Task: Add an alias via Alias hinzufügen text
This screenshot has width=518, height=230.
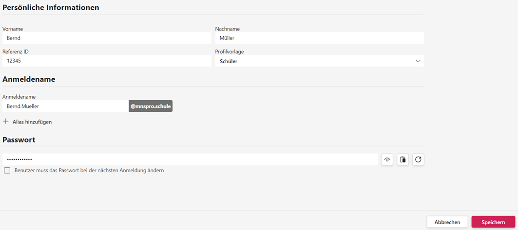Action: coord(32,122)
